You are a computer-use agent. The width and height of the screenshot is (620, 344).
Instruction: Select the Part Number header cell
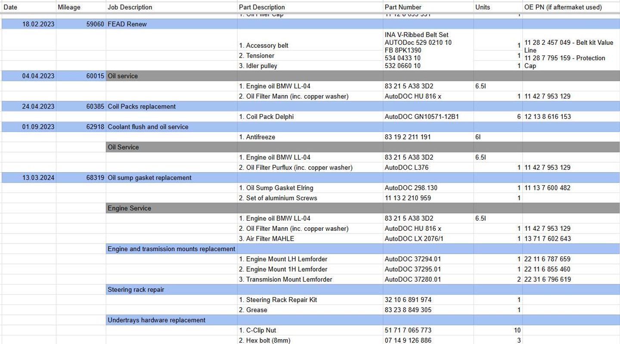(x=403, y=7)
